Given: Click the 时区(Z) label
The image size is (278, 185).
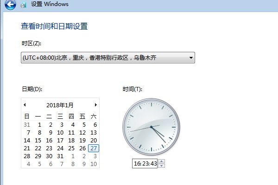Looking at the screenshot, I should (32, 43).
